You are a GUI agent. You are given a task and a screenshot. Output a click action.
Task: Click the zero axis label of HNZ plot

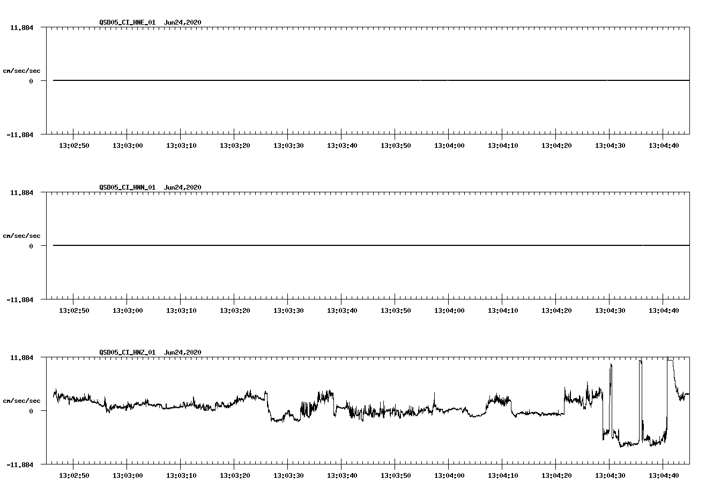(x=31, y=411)
